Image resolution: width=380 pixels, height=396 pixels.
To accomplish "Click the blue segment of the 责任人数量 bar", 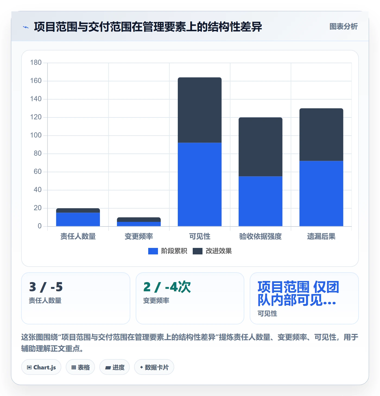I will point(78,219).
